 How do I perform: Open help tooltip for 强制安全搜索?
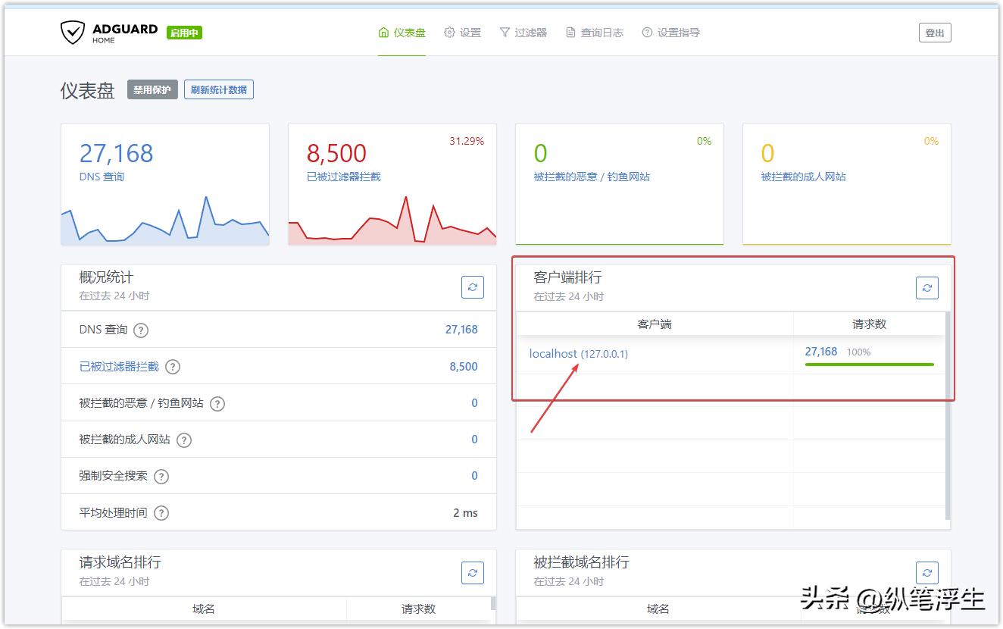tap(161, 476)
